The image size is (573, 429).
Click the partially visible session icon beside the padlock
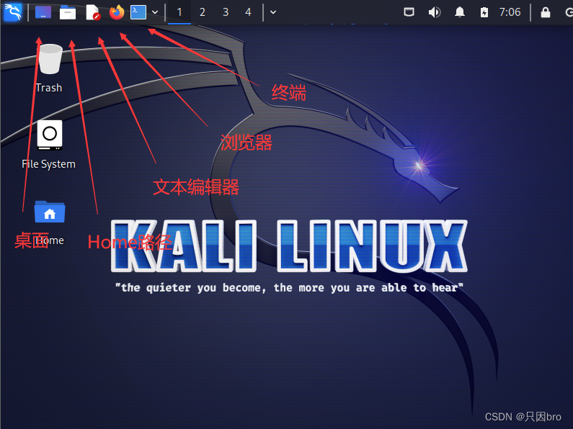[x=569, y=12]
